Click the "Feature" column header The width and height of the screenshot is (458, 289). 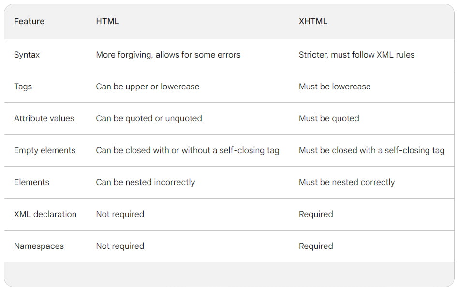[x=29, y=21]
